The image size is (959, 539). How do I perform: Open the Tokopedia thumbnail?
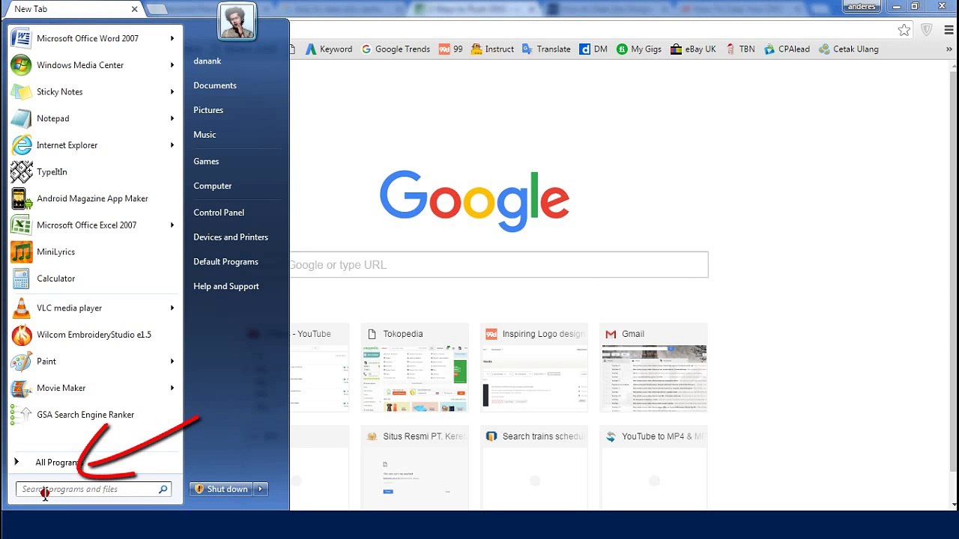[x=415, y=368]
